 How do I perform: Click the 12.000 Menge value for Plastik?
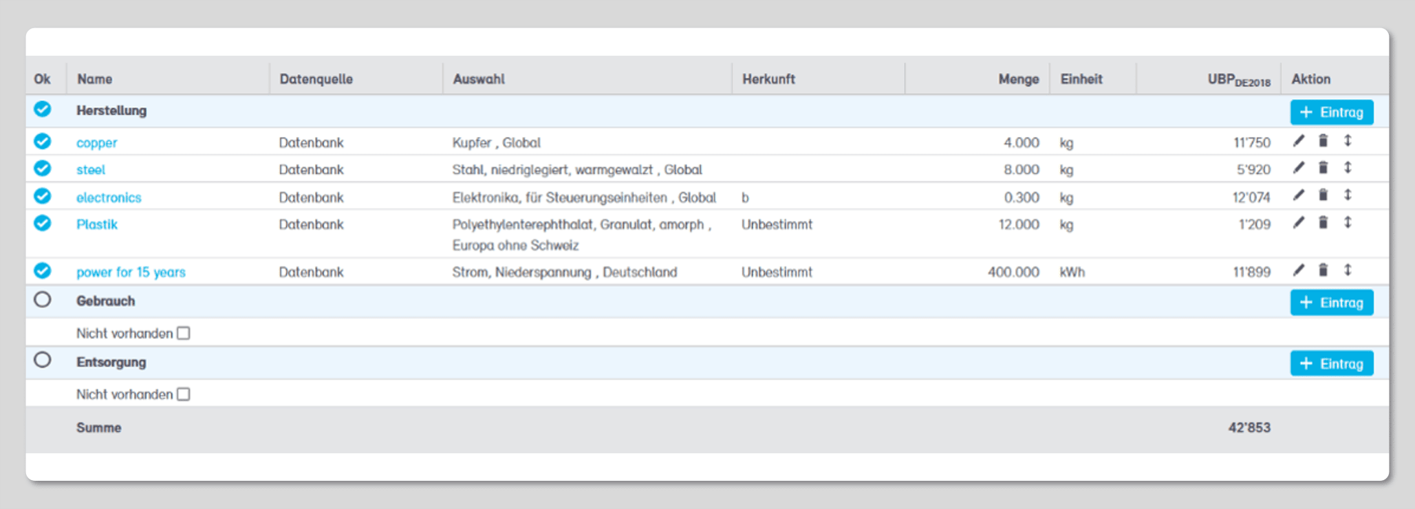(x=1019, y=225)
